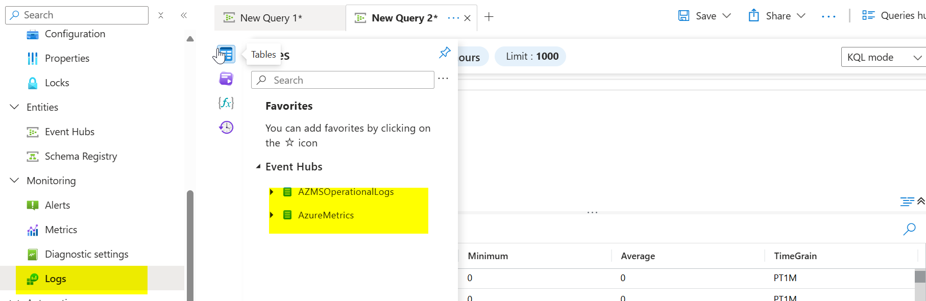926x301 pixels.
Task: Close the New Query 2 tab
Action: click(467, 18)
